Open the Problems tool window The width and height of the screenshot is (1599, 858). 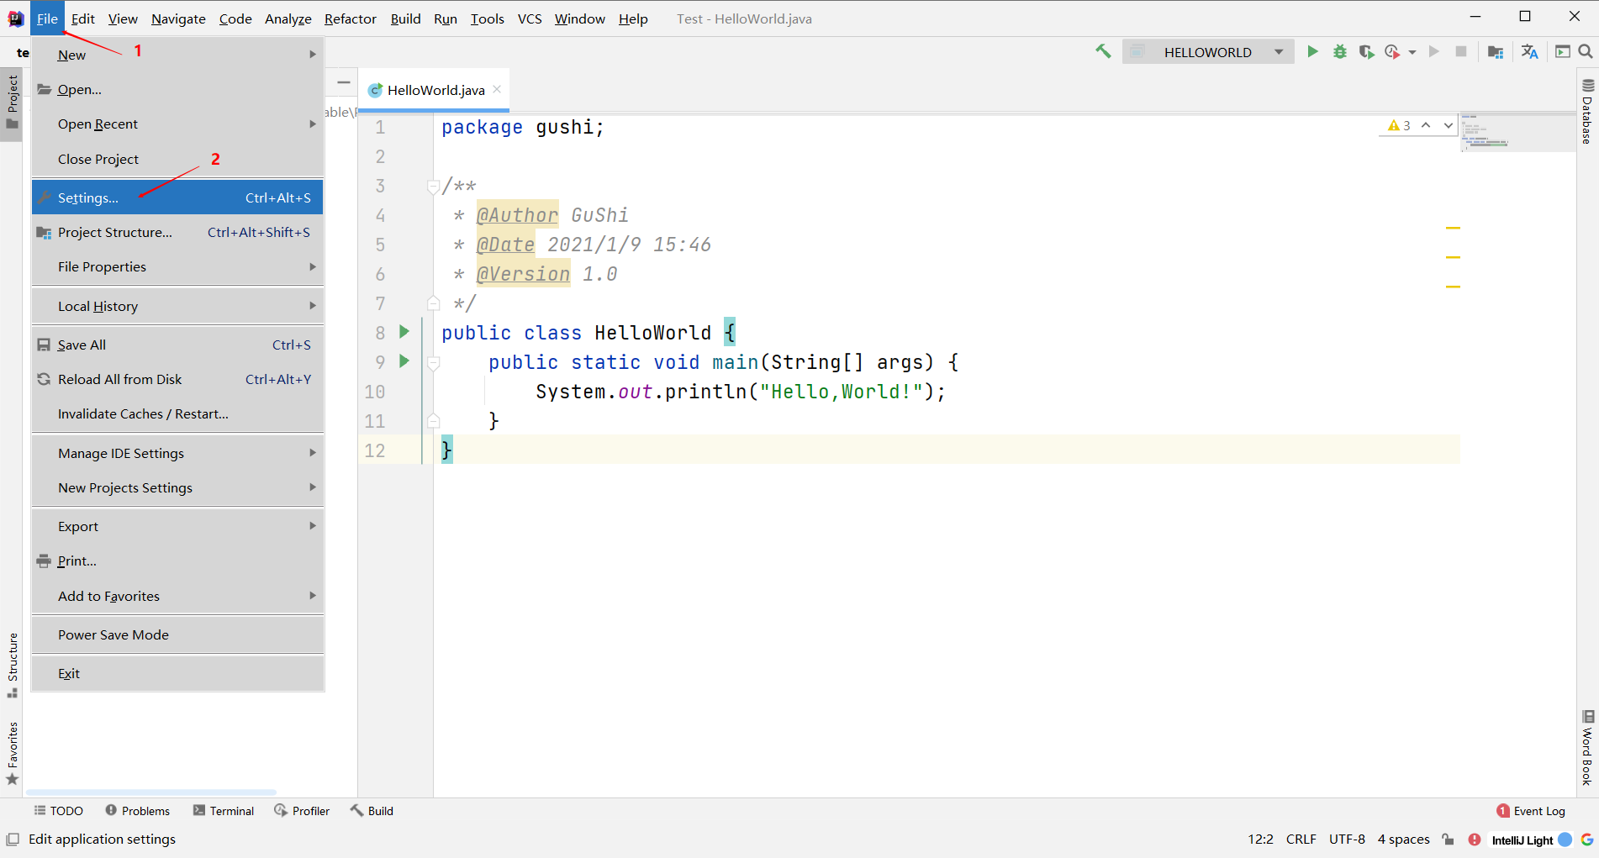coord(137,811)
